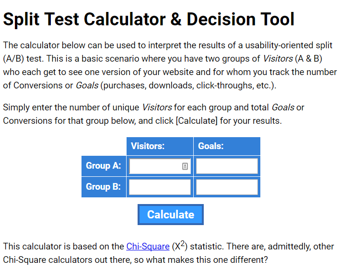Focus the Group B Goals input box
338x270 pixels.
[227, 187]
